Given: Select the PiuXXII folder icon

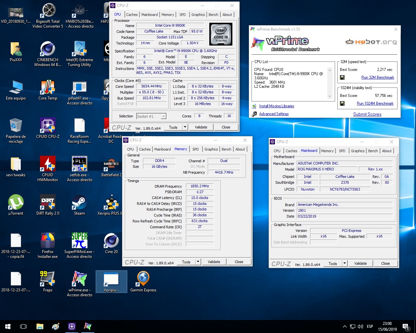Looking at the screenshot, I should [16, 51].
